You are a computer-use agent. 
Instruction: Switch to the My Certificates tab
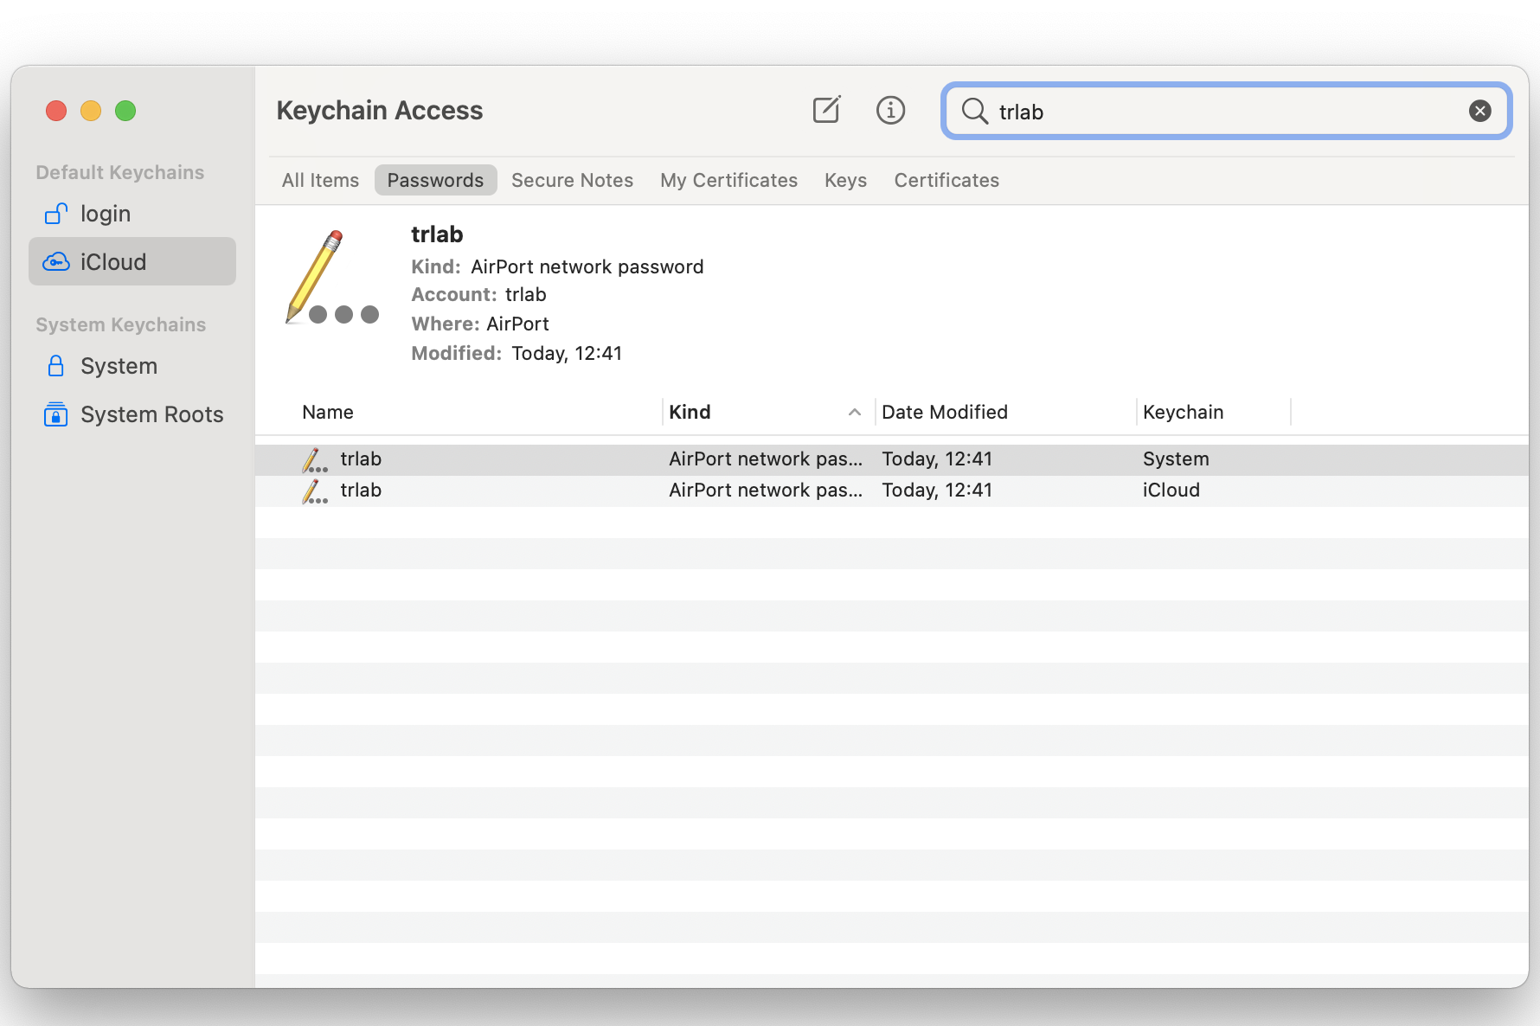(x=728, y=180)
